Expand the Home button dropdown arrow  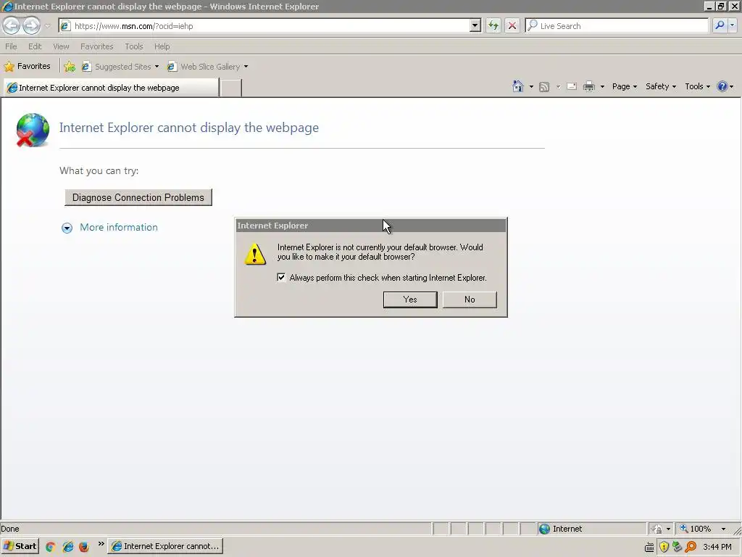tap(531, 87)
